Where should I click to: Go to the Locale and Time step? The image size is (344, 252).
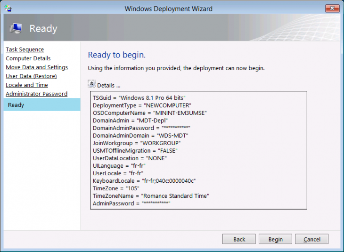27,85
